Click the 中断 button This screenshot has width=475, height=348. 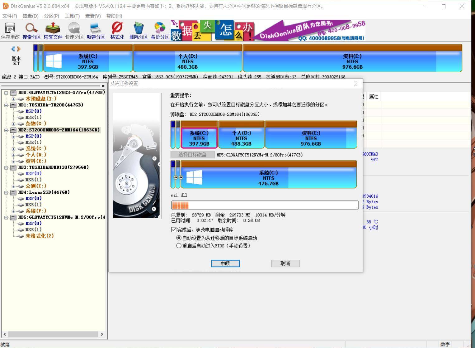point(225,263)
